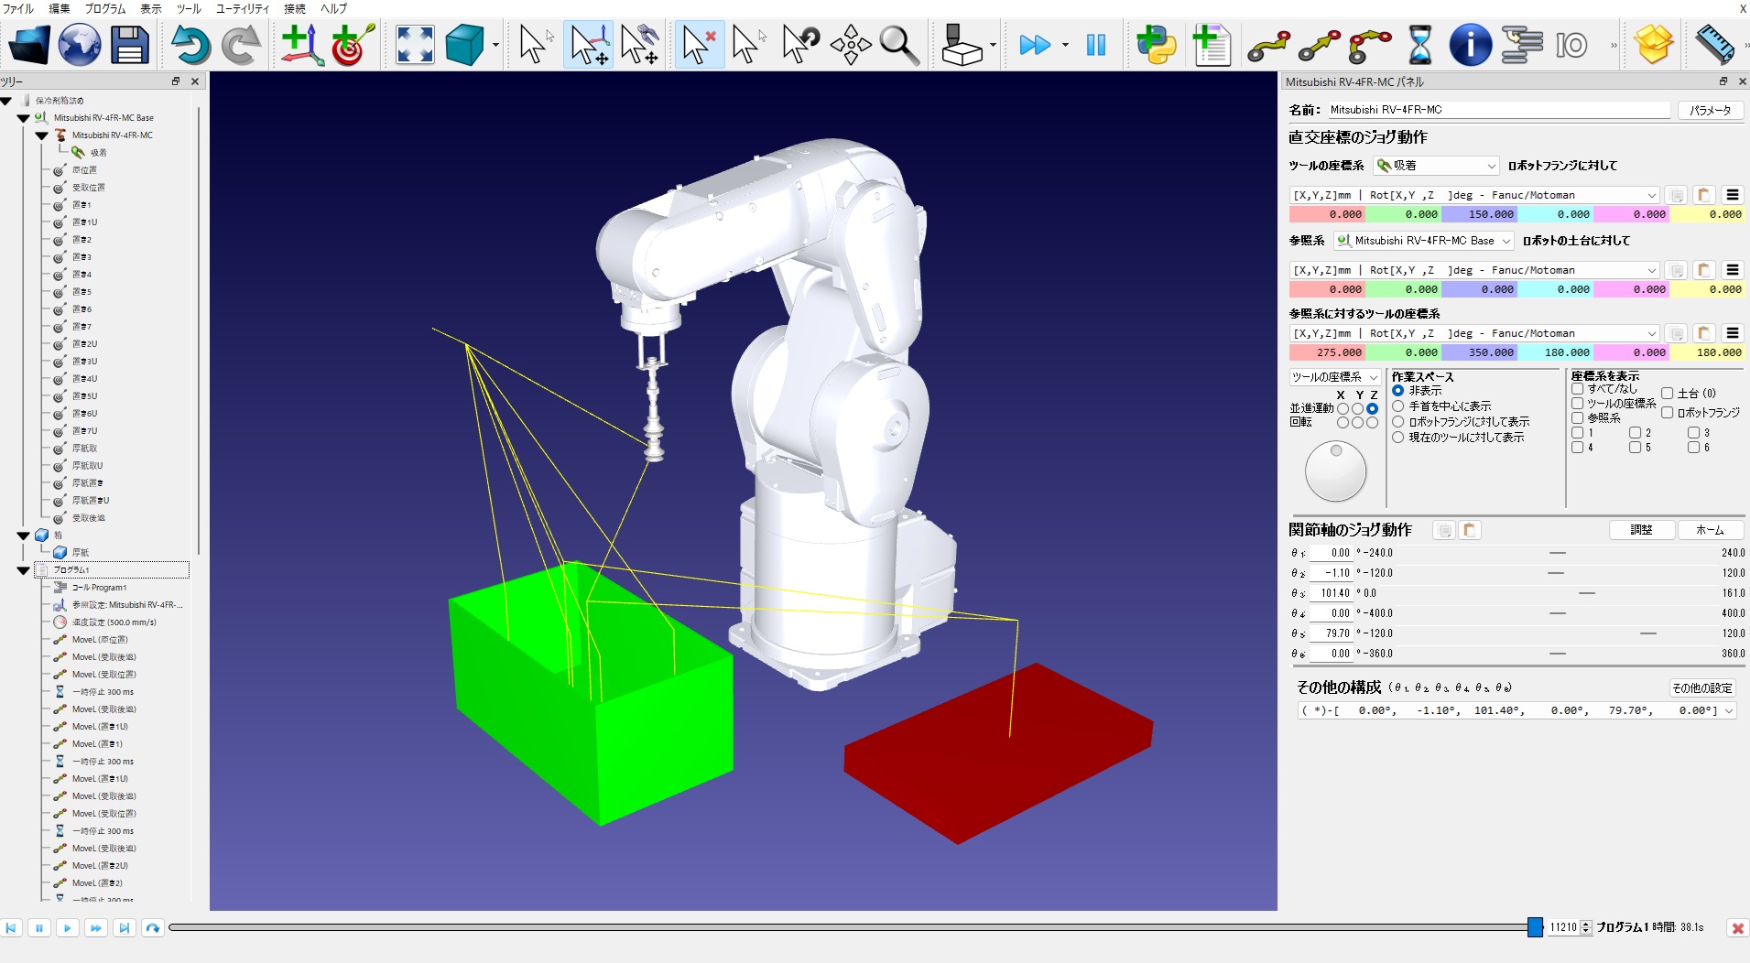The height and width of the screenshot is (963, 1750).
Task: Click the Save station floppy disk icon
Action: (x=129, y=45)
